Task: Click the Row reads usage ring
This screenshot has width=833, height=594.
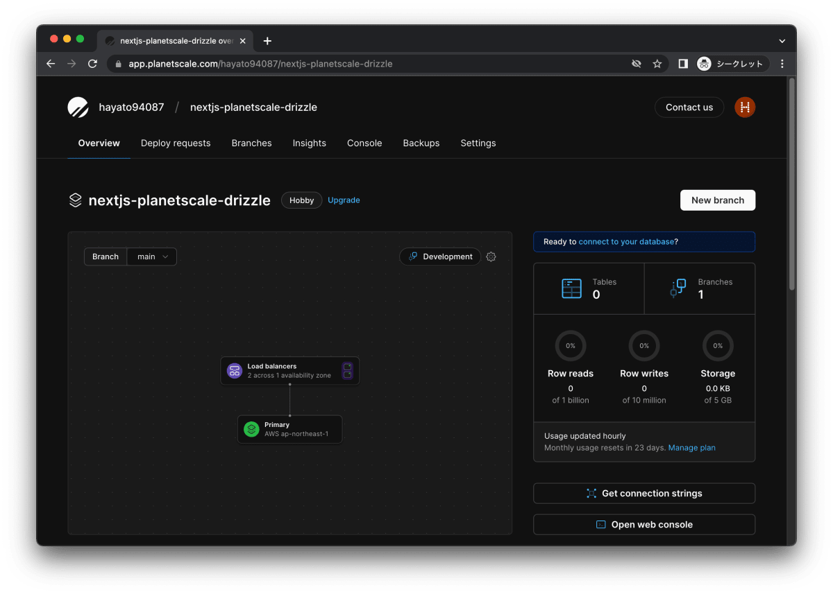Action: pyautogui.click(x=571, y=345)
